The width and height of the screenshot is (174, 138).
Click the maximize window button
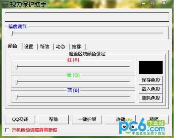coord(152,3)
